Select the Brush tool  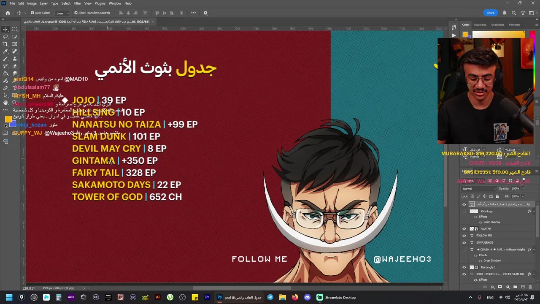pyautogui.click(x=5, y=59)
